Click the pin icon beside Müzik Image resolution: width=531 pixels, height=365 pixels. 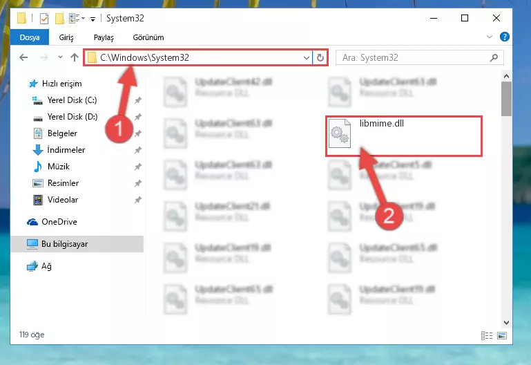pos(138,167)
